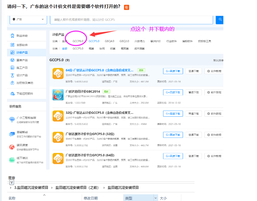Select 结算 subcategory filter
This screenshot has height=201, width=257.
[x=112, y=48]
